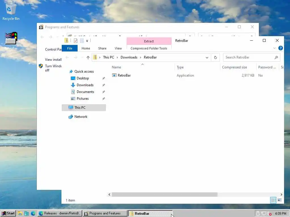
Task: Expand chevron after Downloads in breadcrumb
Action: pos(140,58)
